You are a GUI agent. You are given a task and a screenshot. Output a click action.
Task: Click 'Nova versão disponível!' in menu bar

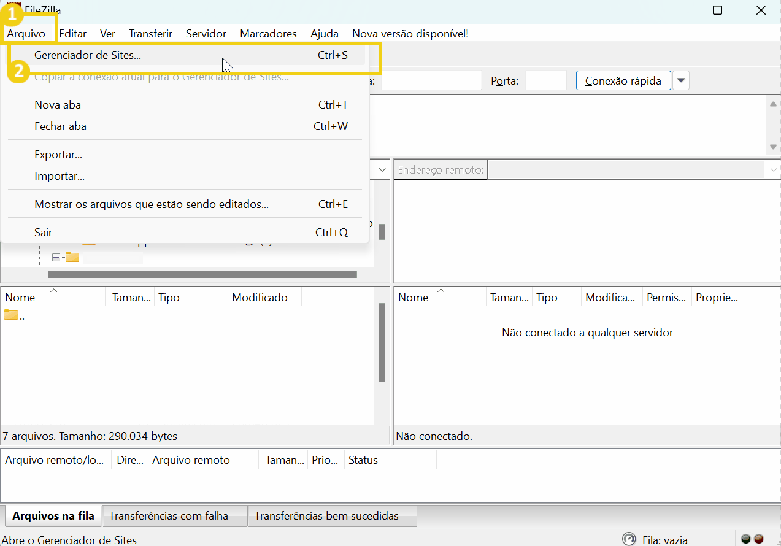pos(410,34)
